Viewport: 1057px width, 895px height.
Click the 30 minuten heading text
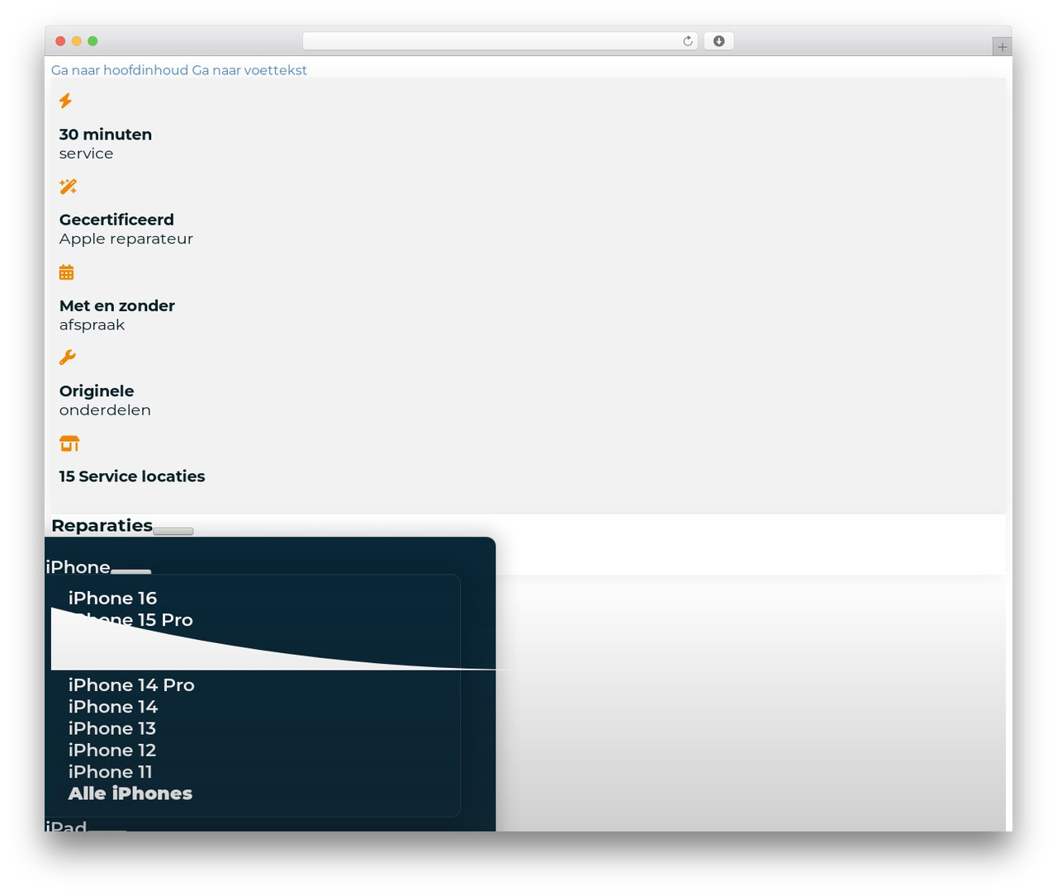click(x=106, y=135)
